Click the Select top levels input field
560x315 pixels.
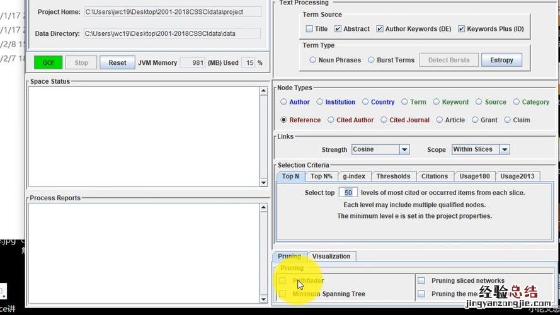[348, 193]
